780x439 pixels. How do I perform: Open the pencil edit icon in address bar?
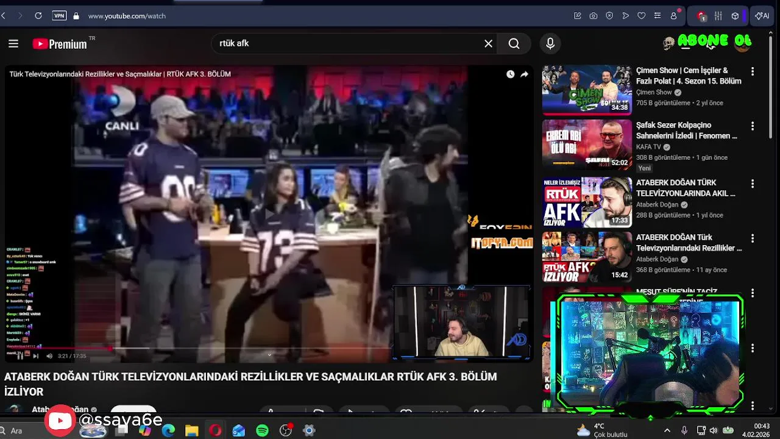[x=577, y=16]
